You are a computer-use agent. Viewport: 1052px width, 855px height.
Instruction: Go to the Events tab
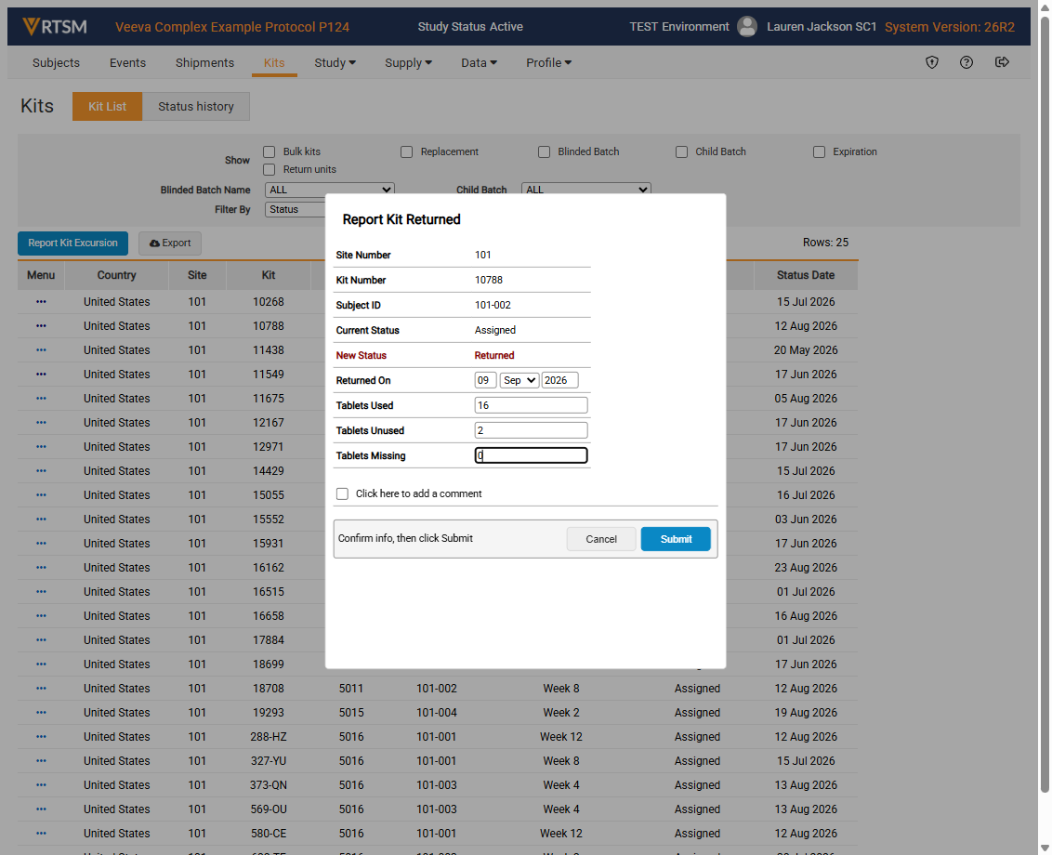(127, 62)
